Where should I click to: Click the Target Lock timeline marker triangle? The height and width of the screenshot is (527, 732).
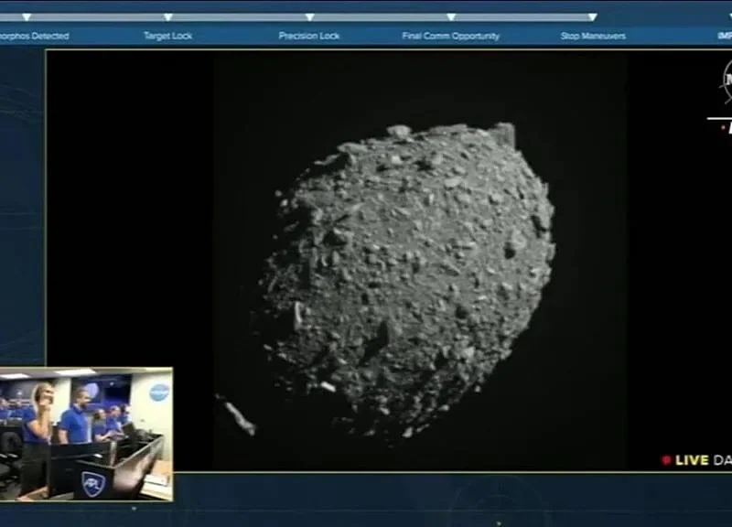pos(167,16)
